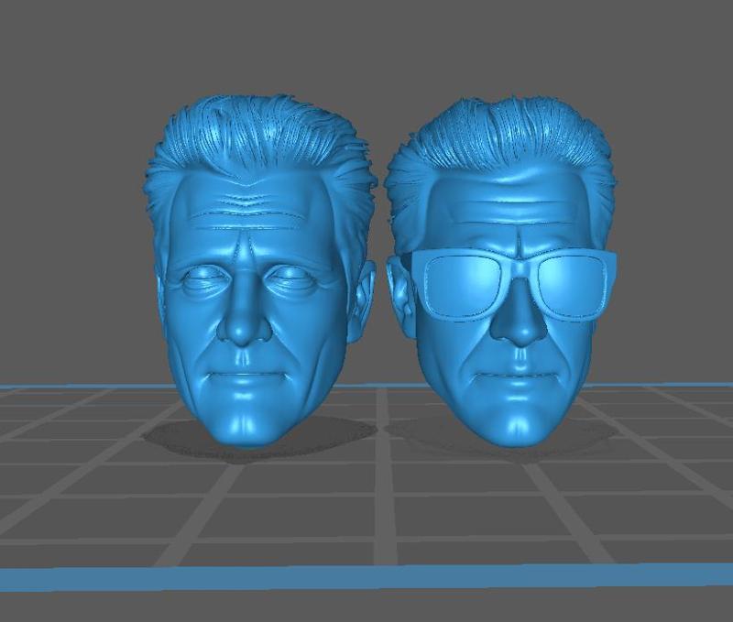Click the bridge of the sunglasses frame
Viewport: 733px width, 622px height.
click(x=520, y=256)
